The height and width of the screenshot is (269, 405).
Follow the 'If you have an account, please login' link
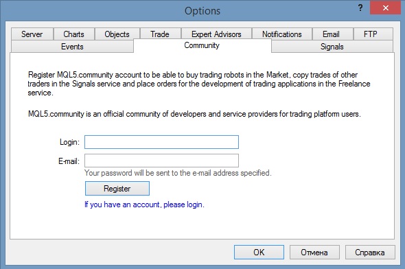coord(144,204)
